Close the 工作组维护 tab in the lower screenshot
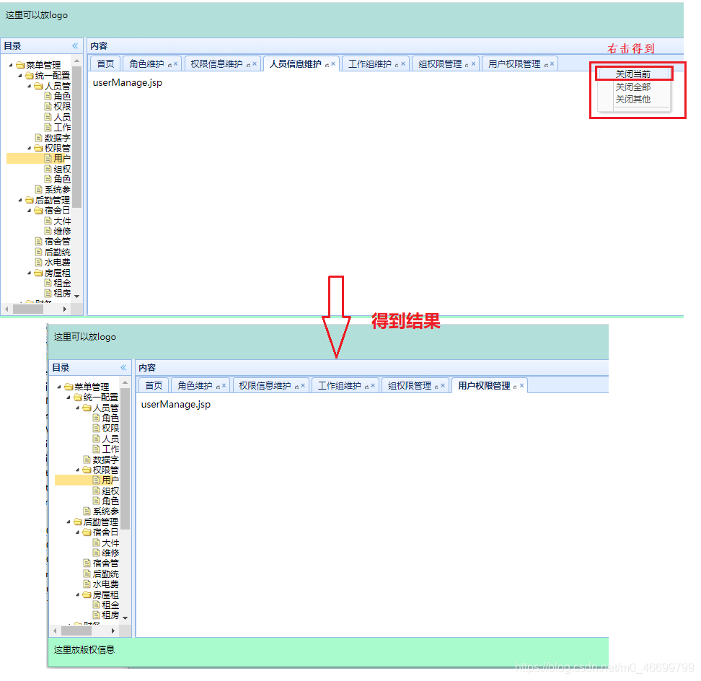The height and width of the screenshot is (681, 701). click(373, 385)
